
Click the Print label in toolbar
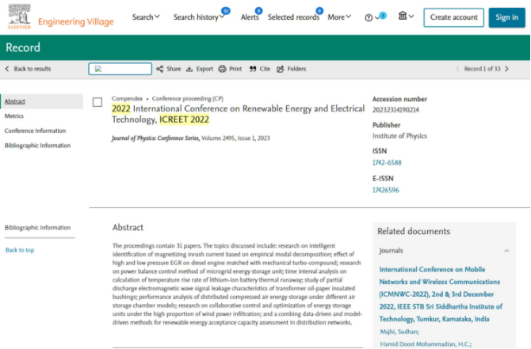click(x=235, y=69)
